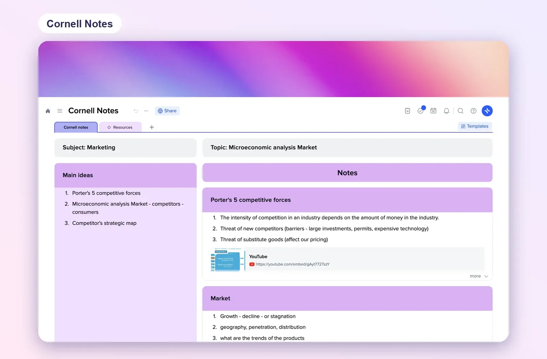The height and width of the screenshot is (359, 547).
Task: Click 'what are the trends of the products'
Action: 262,338
